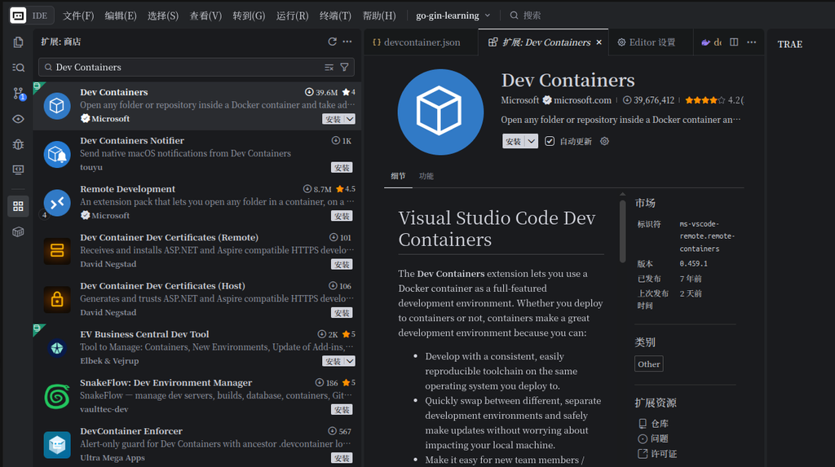Viewport: 835px width, 467px height.
Task: Open more actions menu in extensions panel header
Action: click(347, 42)
